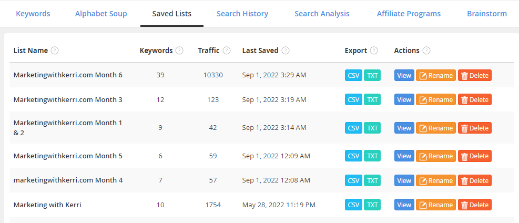View the marketingwithkerri.com Month 4 list
This screenshot has width=519, height=223.
click(404, 180)
